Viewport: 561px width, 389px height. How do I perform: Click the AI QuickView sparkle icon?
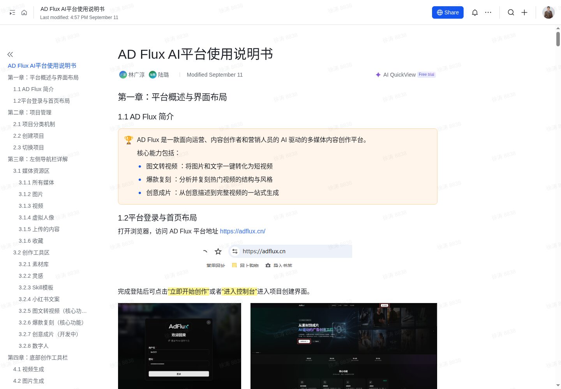click(x=378, y=75)
